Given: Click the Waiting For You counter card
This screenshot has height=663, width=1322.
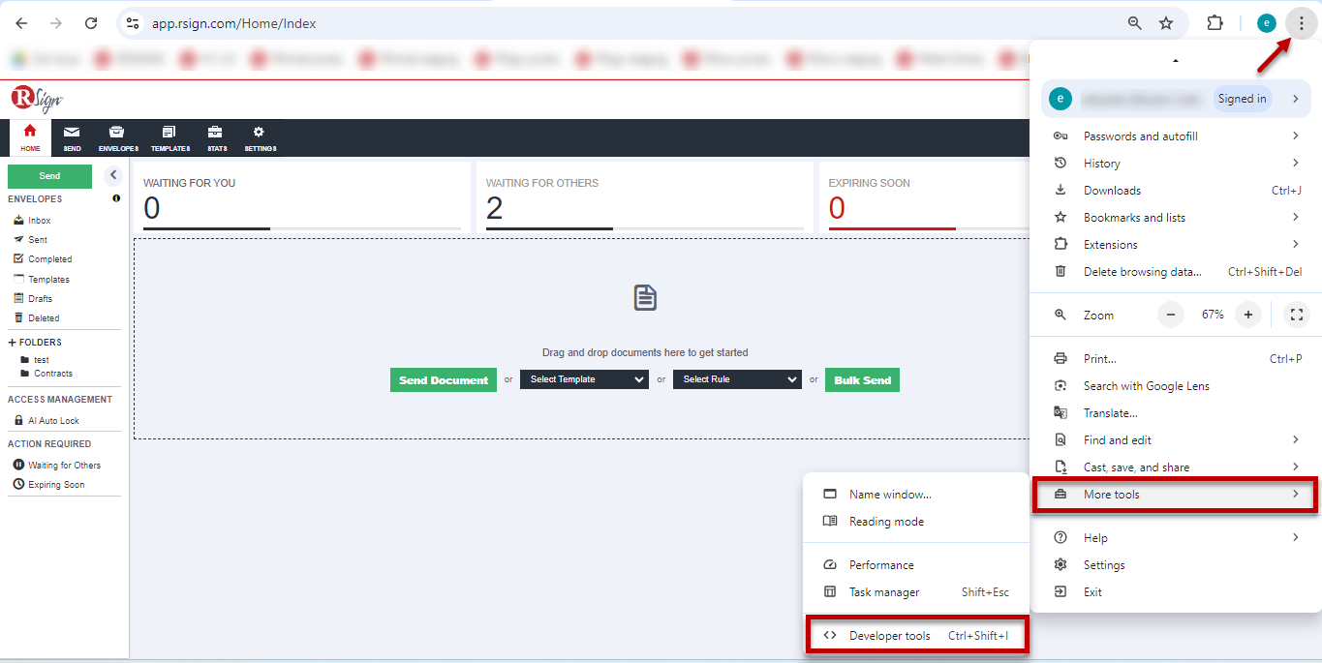Looking at the screenshot, I should 302,198.
